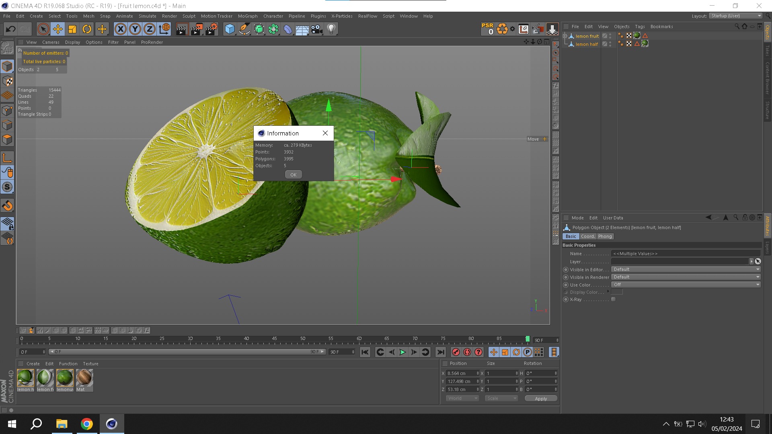
Task: Switch to the Coord. tab
Action: tap(587, 236)
